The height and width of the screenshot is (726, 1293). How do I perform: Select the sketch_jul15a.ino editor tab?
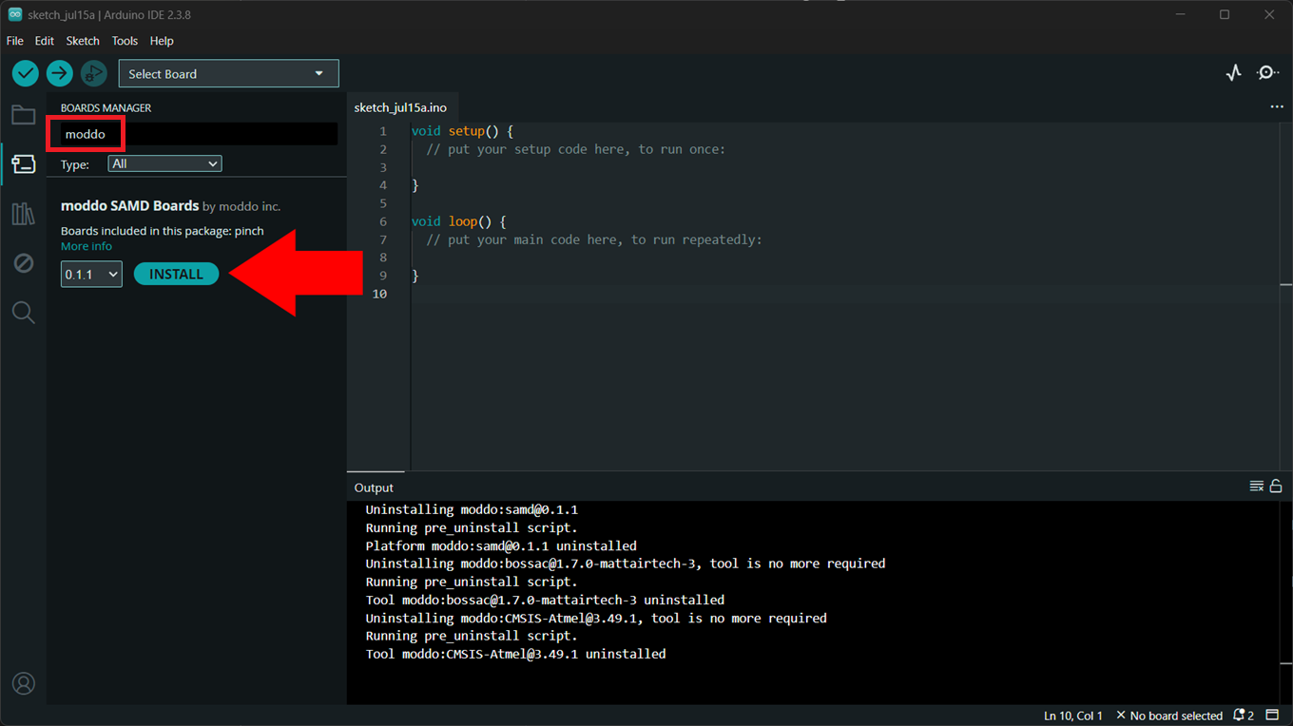tap(400, 107)
